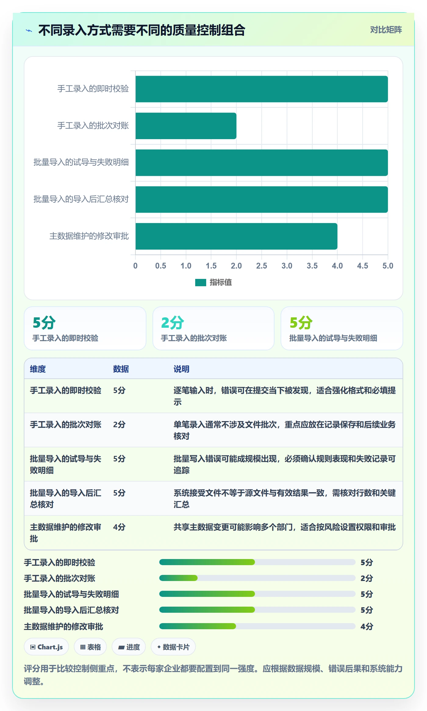Click the description starting 批量写入错误
Screen dimensions: 427x711
[285, 464]
